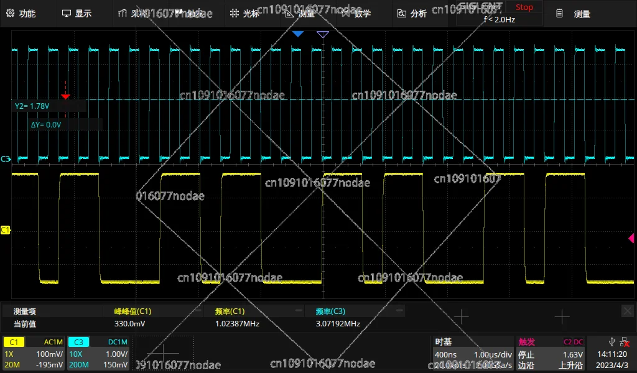Click the C3 ground level indicator
This screenshot has width=637, height=373.
click(5, 159)
